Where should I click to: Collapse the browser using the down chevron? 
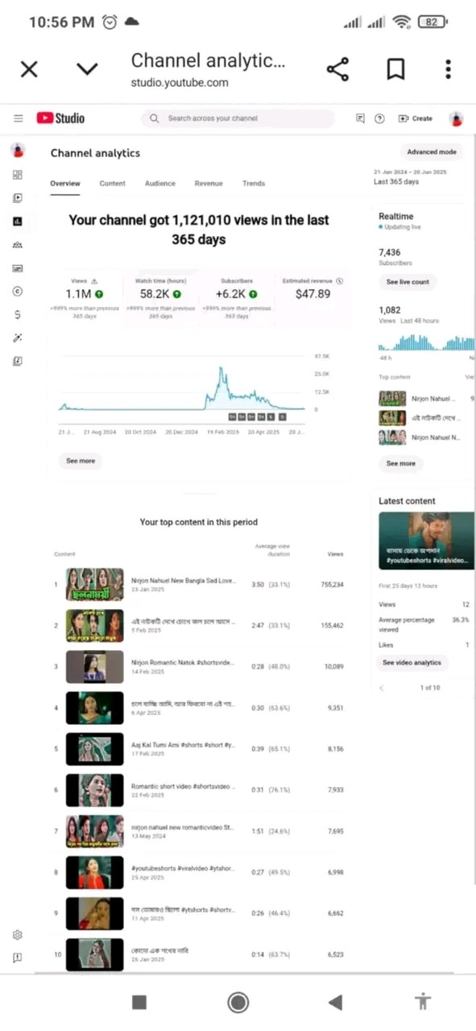tap(87, 69)
